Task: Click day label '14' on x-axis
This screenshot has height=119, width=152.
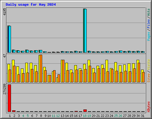Action: coord(67,116)
